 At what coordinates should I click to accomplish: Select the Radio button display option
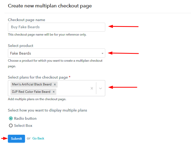click(11, 118)
